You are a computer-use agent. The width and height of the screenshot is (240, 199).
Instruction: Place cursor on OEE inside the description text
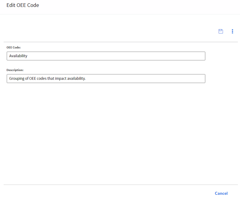(32, 79)
